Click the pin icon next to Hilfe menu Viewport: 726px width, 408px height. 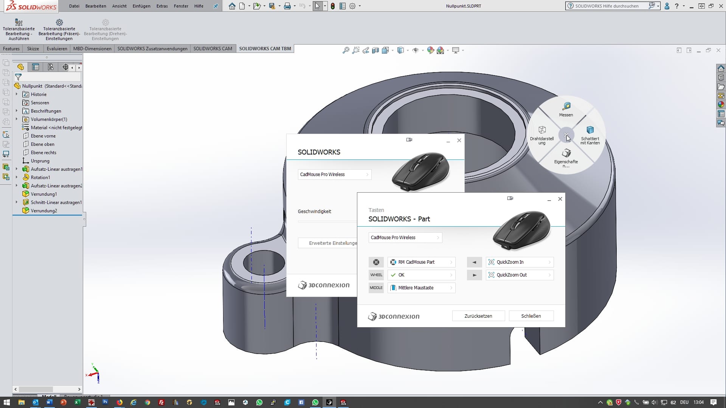216,6
